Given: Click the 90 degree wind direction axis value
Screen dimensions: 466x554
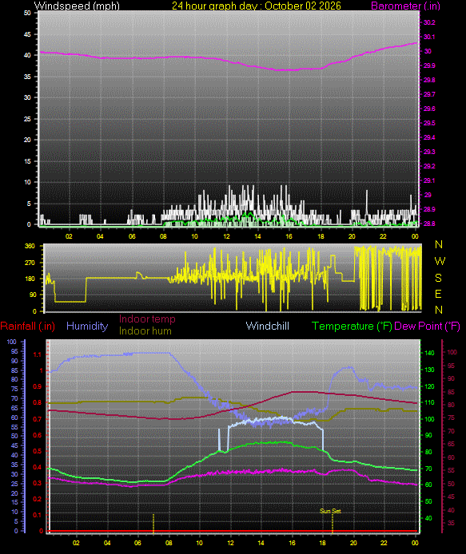Looking at the screenshot, I should (x=32, y=295).
